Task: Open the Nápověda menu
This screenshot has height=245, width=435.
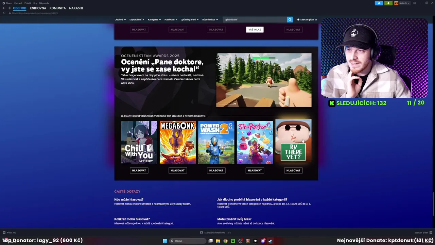Action: click(44, 3)
